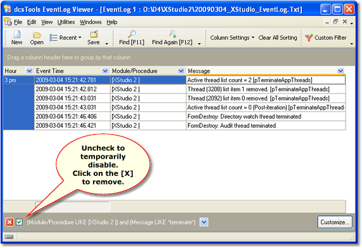This screenshot has height=248, width=362.
Task: Open the Column Settings dropdown
Action: coord(232,37)
